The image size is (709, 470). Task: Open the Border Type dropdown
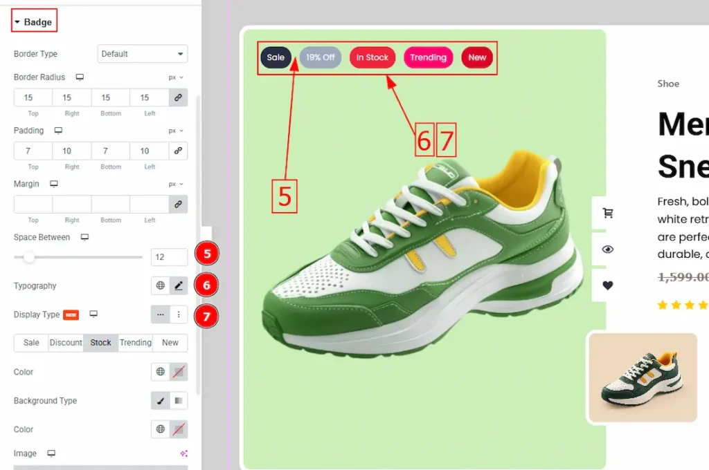tap(143, 54)
